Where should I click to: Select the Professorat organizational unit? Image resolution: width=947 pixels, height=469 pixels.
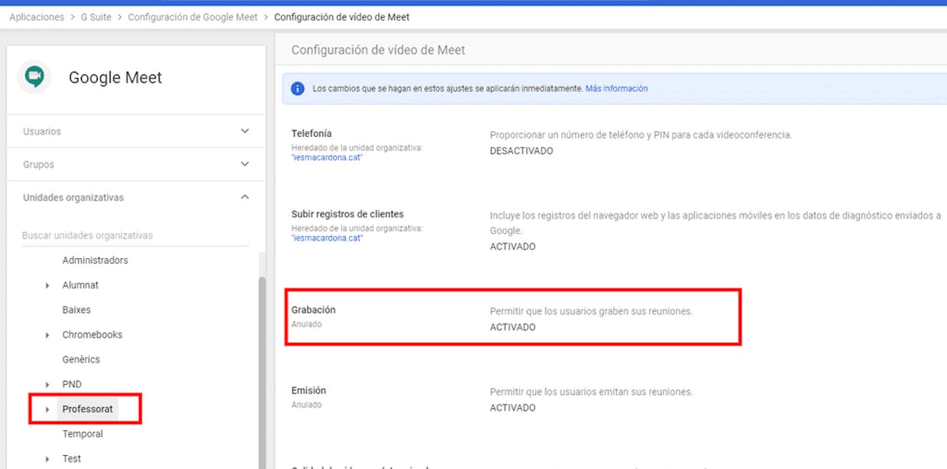click(x=88, y=409)
